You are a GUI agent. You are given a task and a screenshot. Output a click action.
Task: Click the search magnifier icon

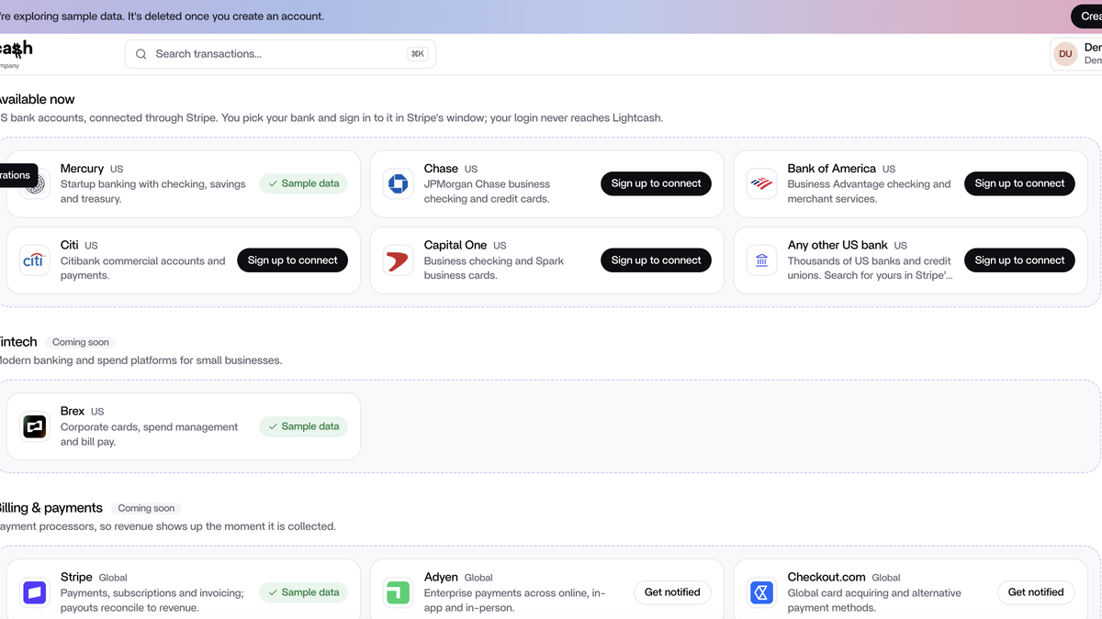click(141, 54)
